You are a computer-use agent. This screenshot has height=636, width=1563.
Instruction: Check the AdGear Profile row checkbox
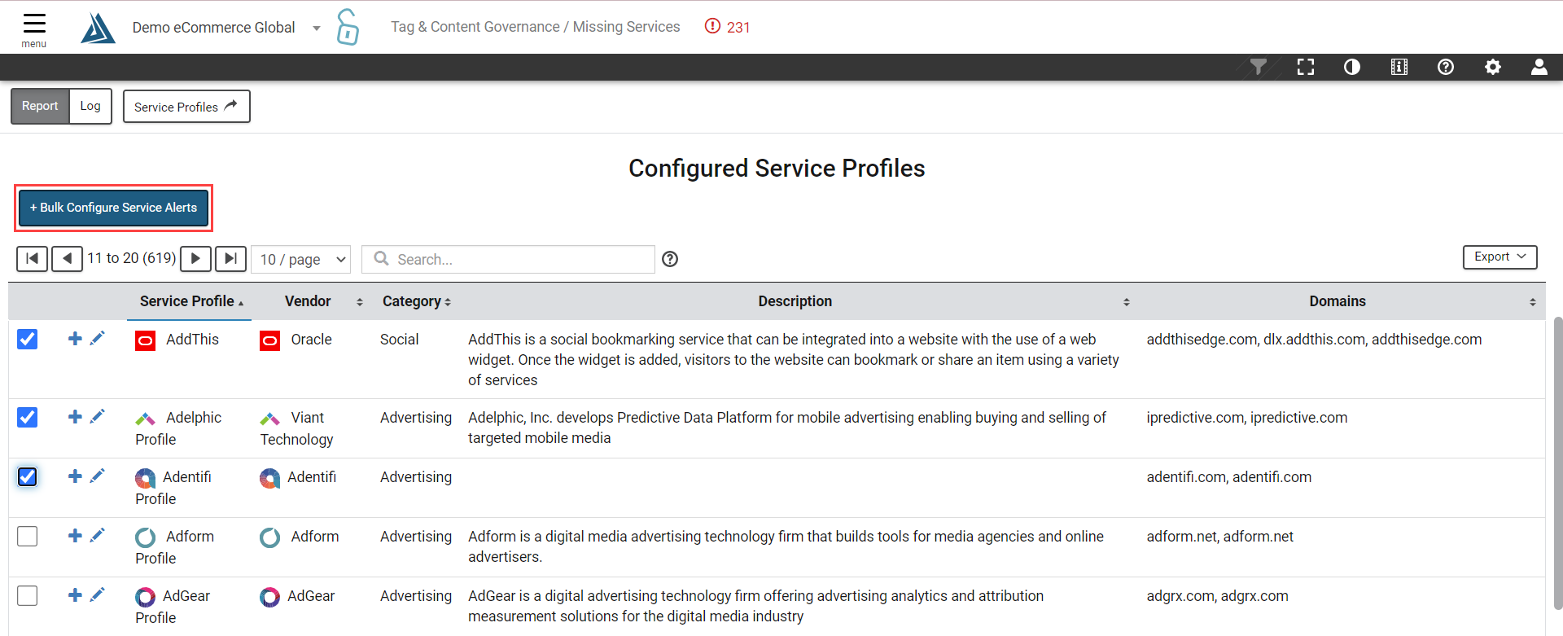(28, 595)
